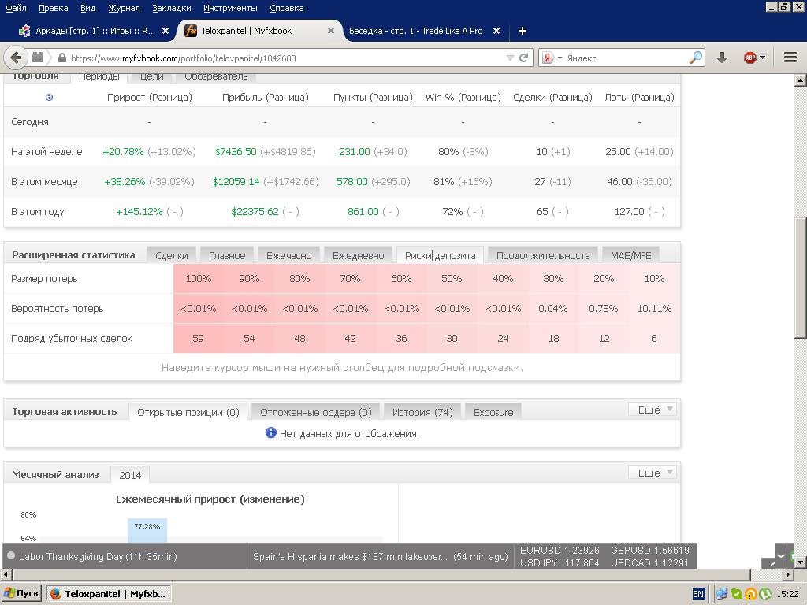Open the MAE/MFE tab
The width and height of the screenshot is (807, 605).
tap(630, 255)
